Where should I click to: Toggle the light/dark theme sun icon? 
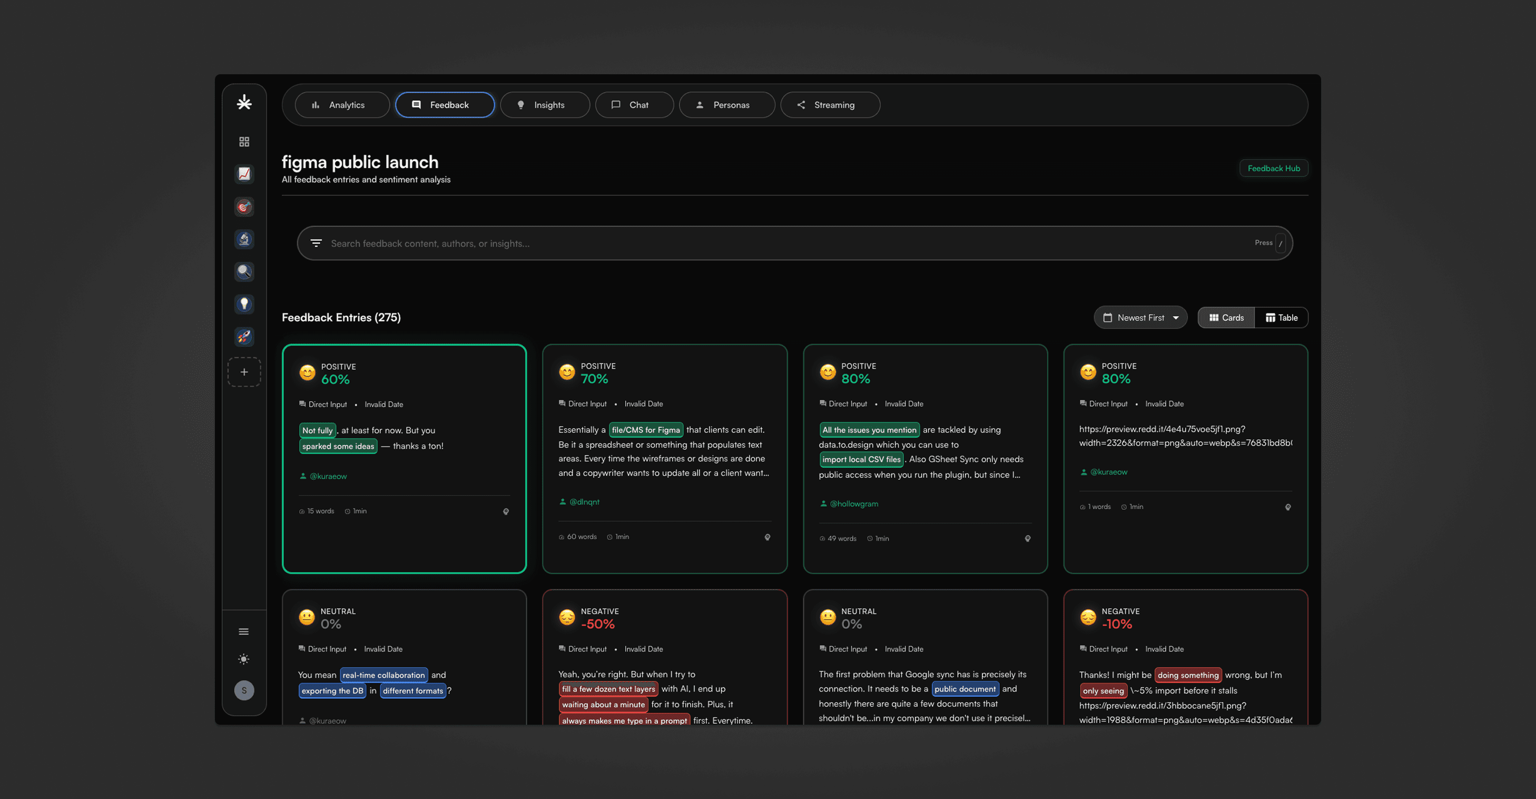244,659
